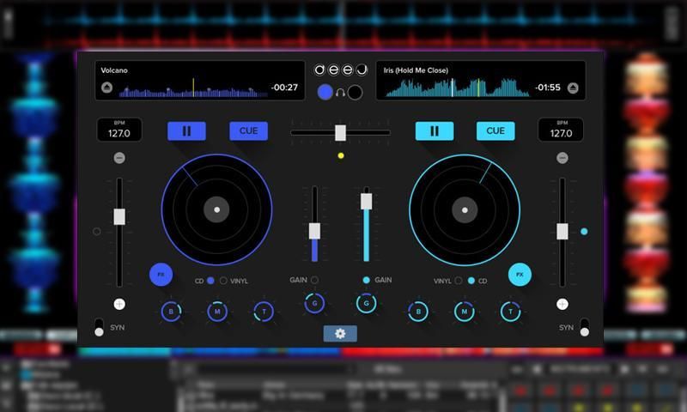Select VINYL mode on right deck

459,281
